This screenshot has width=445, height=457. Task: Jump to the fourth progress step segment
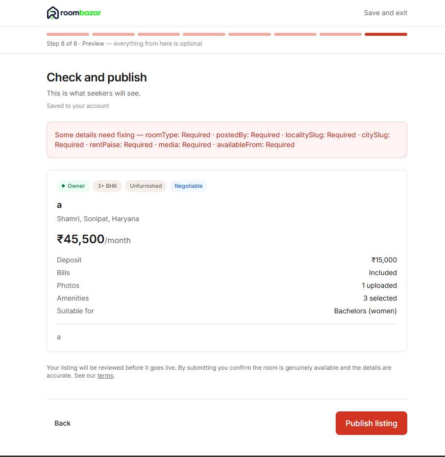204,34
